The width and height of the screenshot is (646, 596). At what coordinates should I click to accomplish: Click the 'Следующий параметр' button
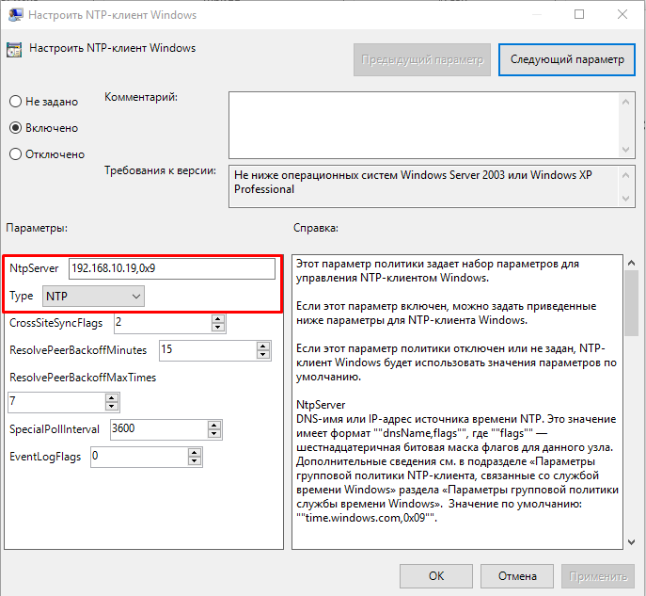point(566,59)
